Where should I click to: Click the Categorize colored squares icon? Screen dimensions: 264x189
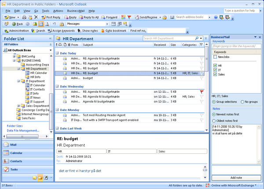[123, 17]
